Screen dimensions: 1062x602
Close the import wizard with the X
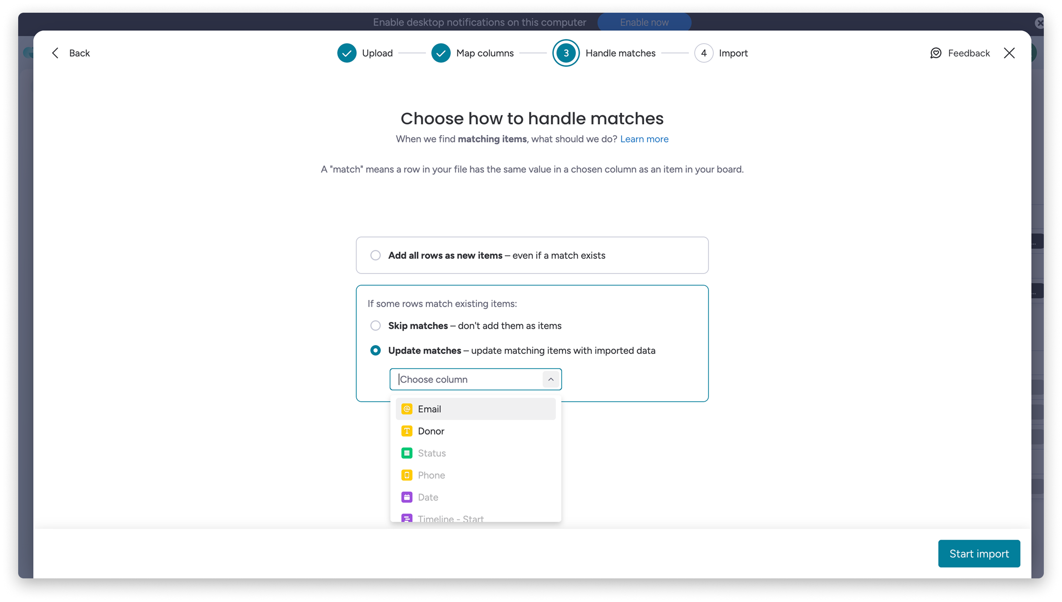click(x=1009, y=53)
